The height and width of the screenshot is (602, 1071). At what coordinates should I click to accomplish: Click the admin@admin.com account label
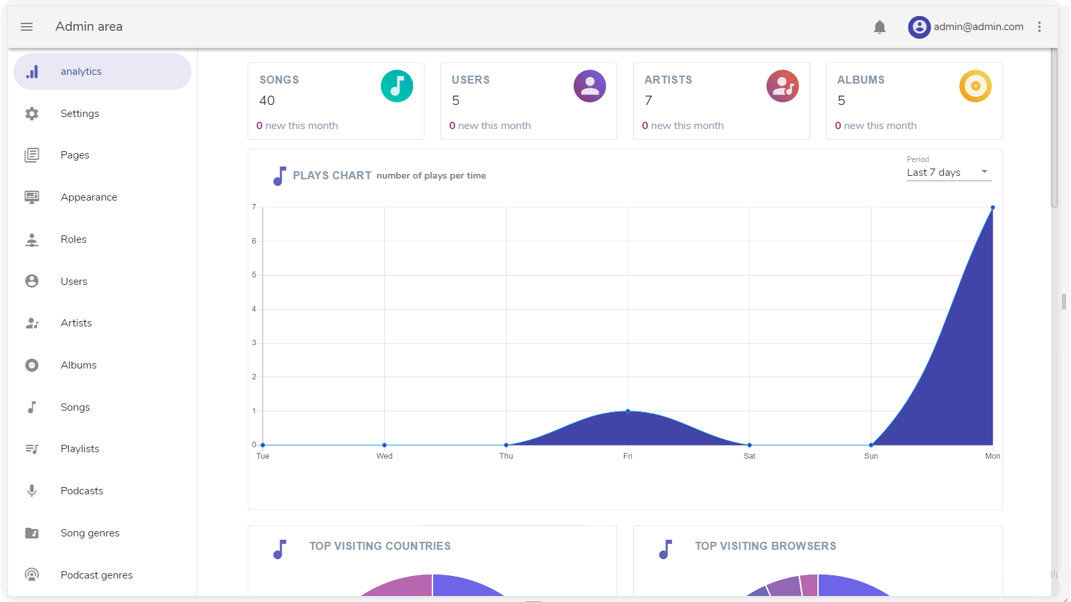978,27
